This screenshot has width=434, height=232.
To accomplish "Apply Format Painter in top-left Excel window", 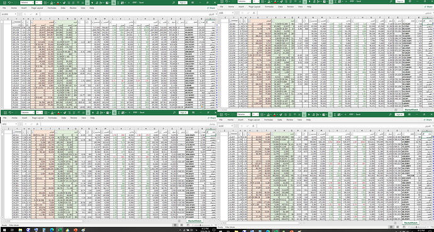I will (x=64, y=3).
